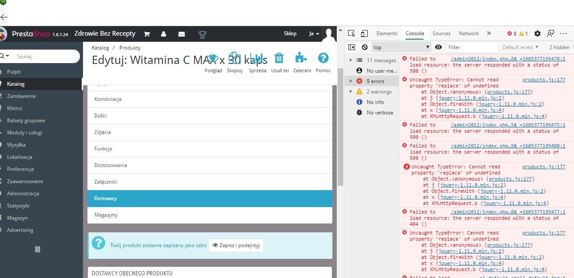This screenshot has height=278, width=574.
Task: Collapse the sidebar menu handle
Action: (37, 249)
